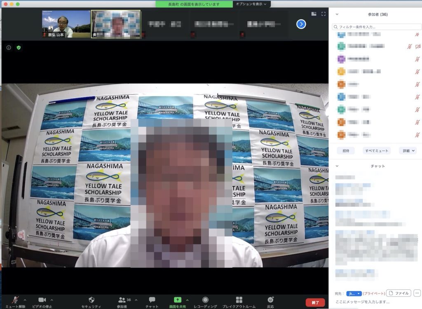
Task: Stop video with ビデオの停止 camera icon
Action: pos(42,300)
